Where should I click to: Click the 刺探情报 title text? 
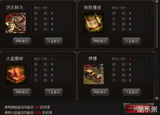coord(92,8)
